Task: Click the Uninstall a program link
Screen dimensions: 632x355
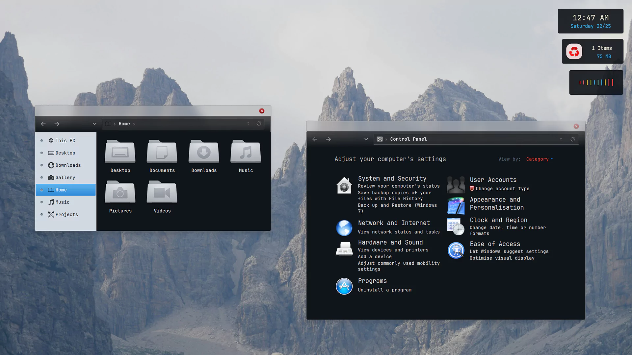Action: 385,290
